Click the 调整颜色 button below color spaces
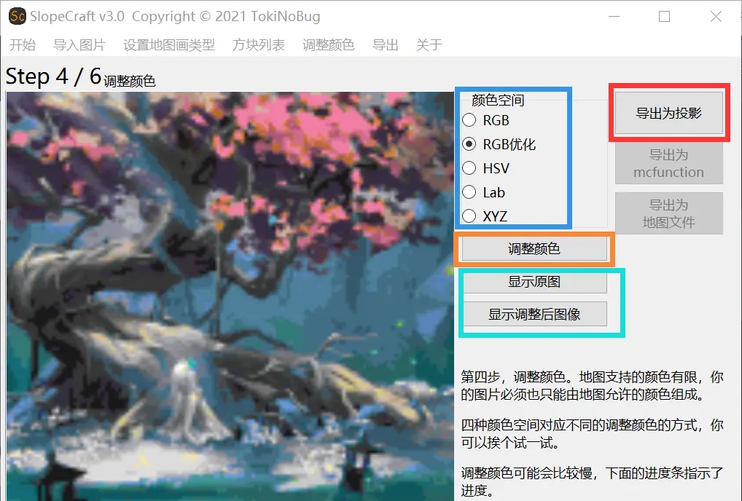This screenshot has height=501, width=742. [x=534, y=248]
